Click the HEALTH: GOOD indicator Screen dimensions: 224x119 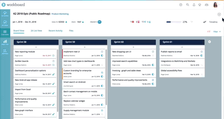59,22
